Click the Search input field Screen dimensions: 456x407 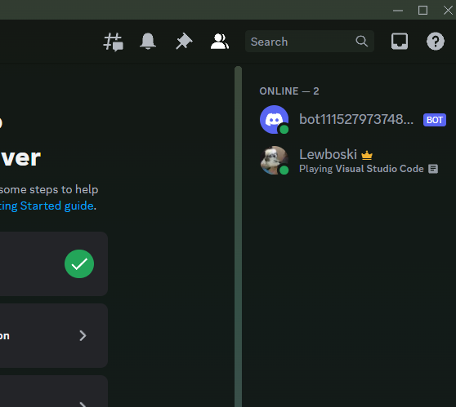(x=310, y=42)
